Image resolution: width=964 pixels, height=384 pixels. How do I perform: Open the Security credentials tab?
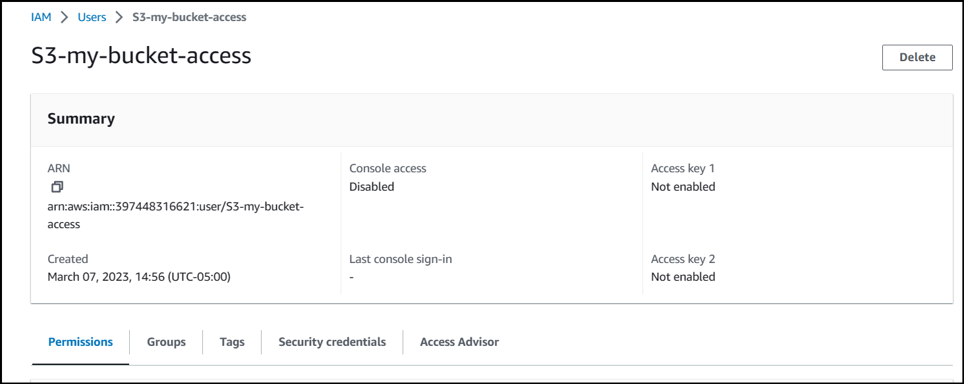[332, 342]
